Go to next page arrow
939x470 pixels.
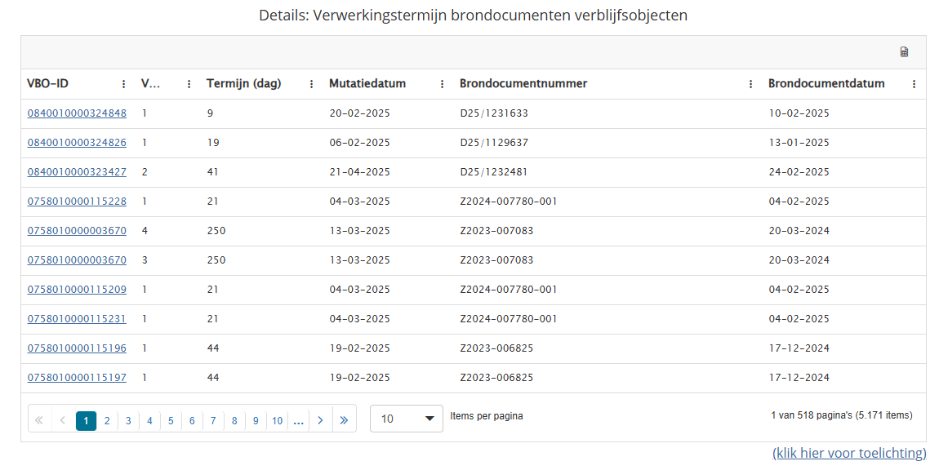(x=320, y=420)
